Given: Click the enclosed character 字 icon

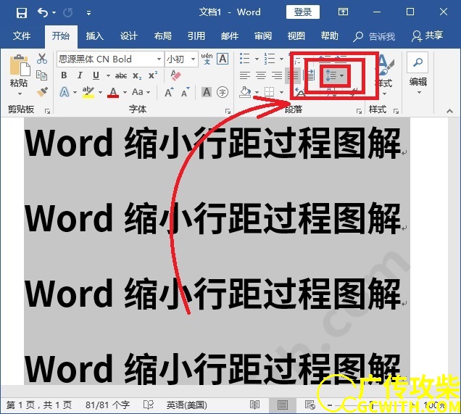Looking at the screenshot, I should point(223,92).
